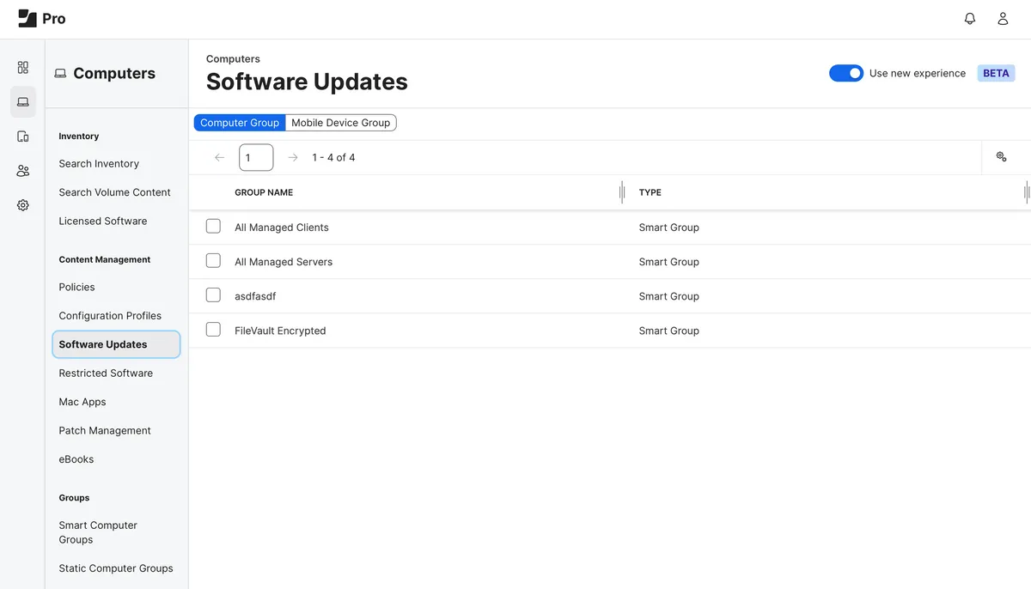Open the notifications bell icon
Image resolution: width=1031 pixels, height=589 pixels.
[970, 19]
